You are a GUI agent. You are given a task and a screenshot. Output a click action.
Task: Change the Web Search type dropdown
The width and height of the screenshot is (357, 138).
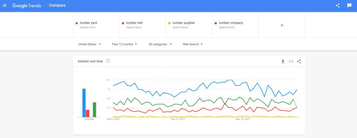pyautogui.click(x=192, y=44)
